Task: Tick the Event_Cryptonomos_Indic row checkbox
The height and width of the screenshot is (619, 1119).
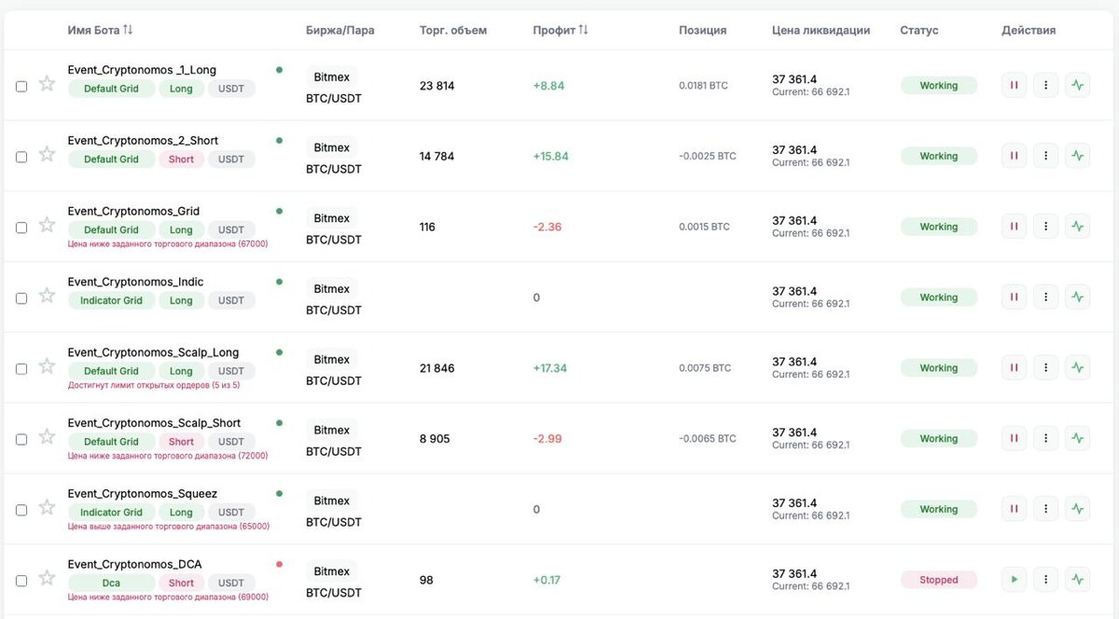Action: tap(21, 298)
